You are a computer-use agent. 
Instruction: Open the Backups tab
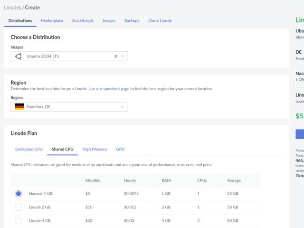(132, 20)
